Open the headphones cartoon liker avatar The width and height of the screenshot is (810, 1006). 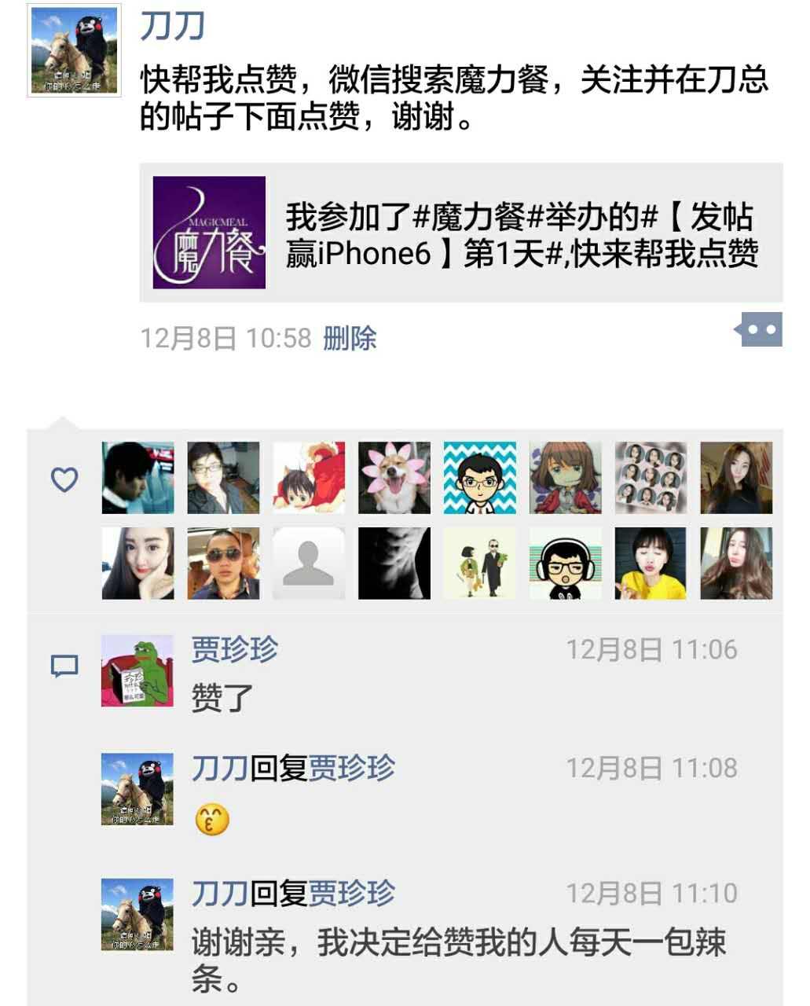(x=566, y=563)
